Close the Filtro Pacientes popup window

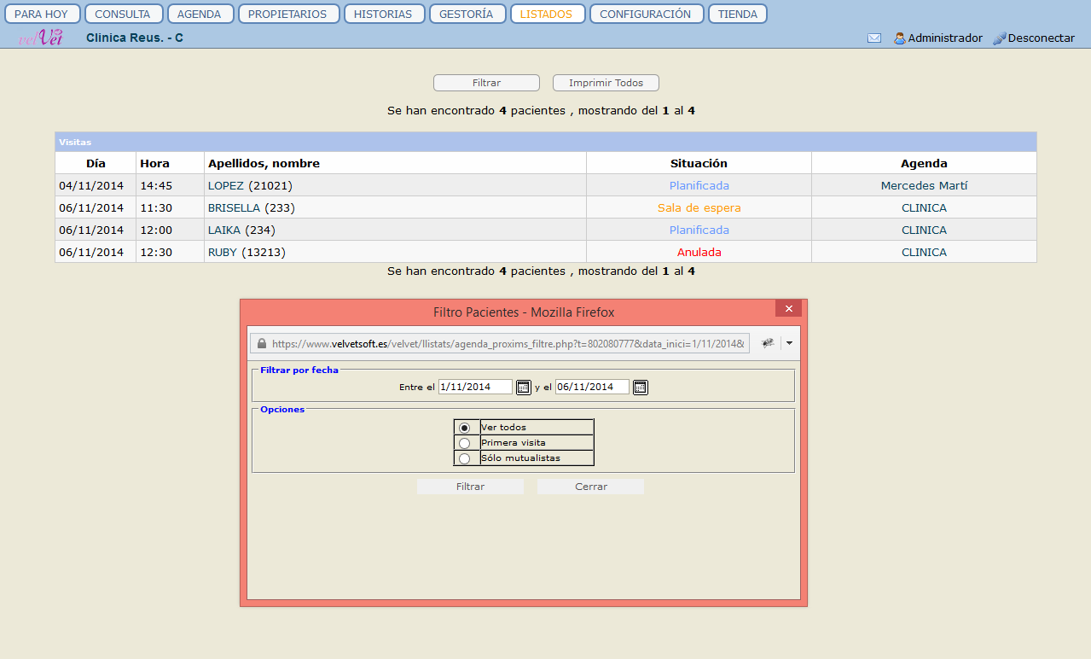point(789,309)
